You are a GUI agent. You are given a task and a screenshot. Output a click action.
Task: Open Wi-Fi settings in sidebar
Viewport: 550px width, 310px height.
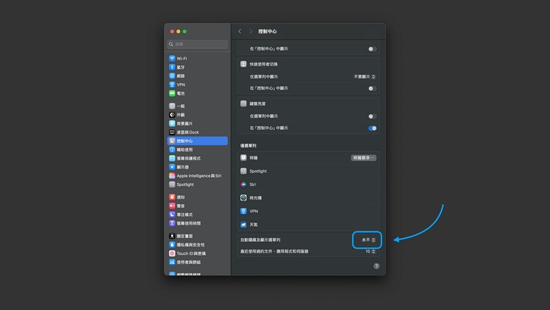pyautogui.click(x=181, y=58)
